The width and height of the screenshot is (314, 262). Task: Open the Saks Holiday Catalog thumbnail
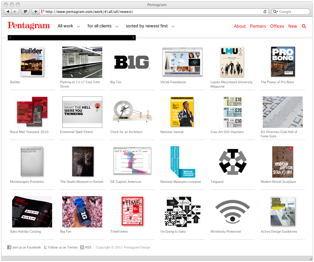(32, 212)
